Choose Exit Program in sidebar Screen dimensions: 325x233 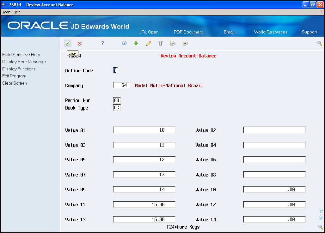click(14, 76)
